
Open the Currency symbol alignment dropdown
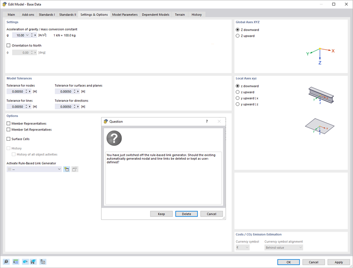click(x=301, y=248)
